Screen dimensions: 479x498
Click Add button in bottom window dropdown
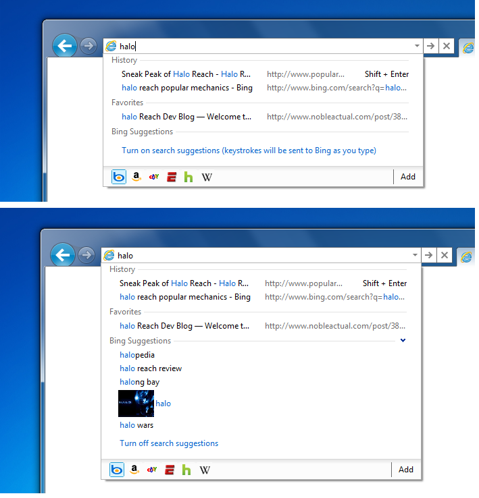coord(406,470)
